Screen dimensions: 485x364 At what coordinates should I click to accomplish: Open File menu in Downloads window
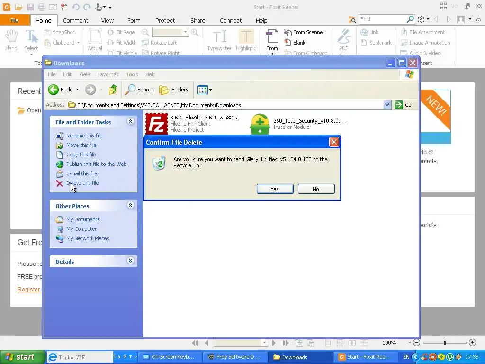pyautogui.click(x=52, y=74)
